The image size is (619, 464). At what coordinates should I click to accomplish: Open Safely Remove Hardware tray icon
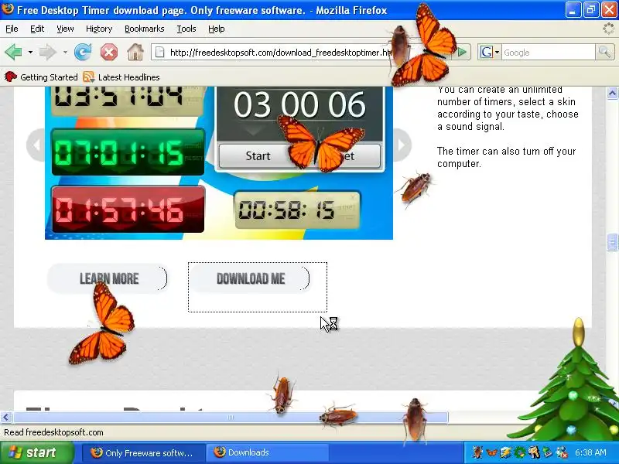coord(547,452)
